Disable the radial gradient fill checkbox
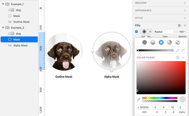 tap(136, 32)
